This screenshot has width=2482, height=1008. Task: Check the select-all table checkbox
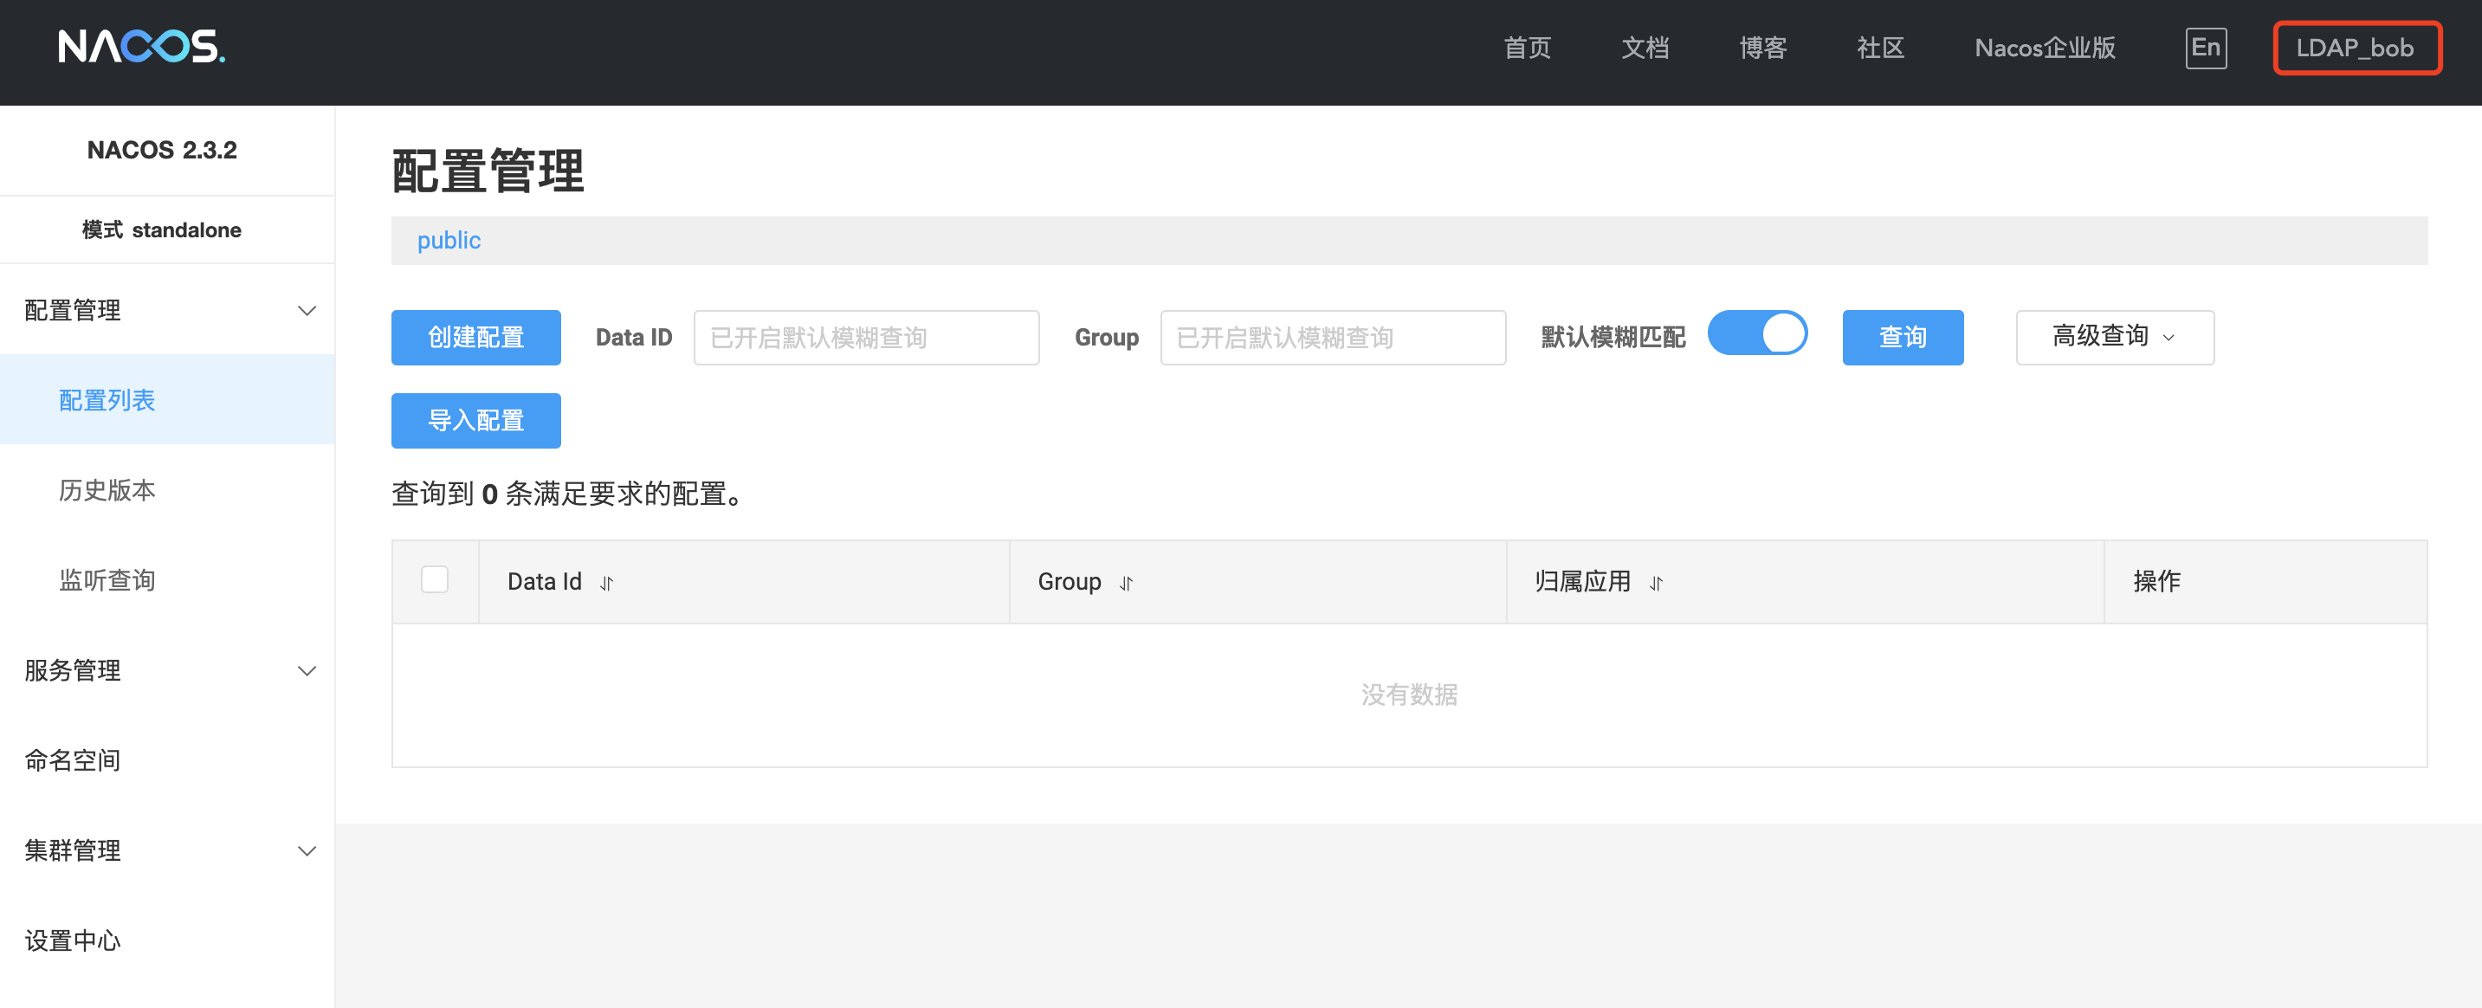[x=435, y=579]
